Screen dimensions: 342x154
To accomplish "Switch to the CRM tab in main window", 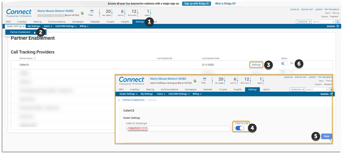I will (8, 22).
